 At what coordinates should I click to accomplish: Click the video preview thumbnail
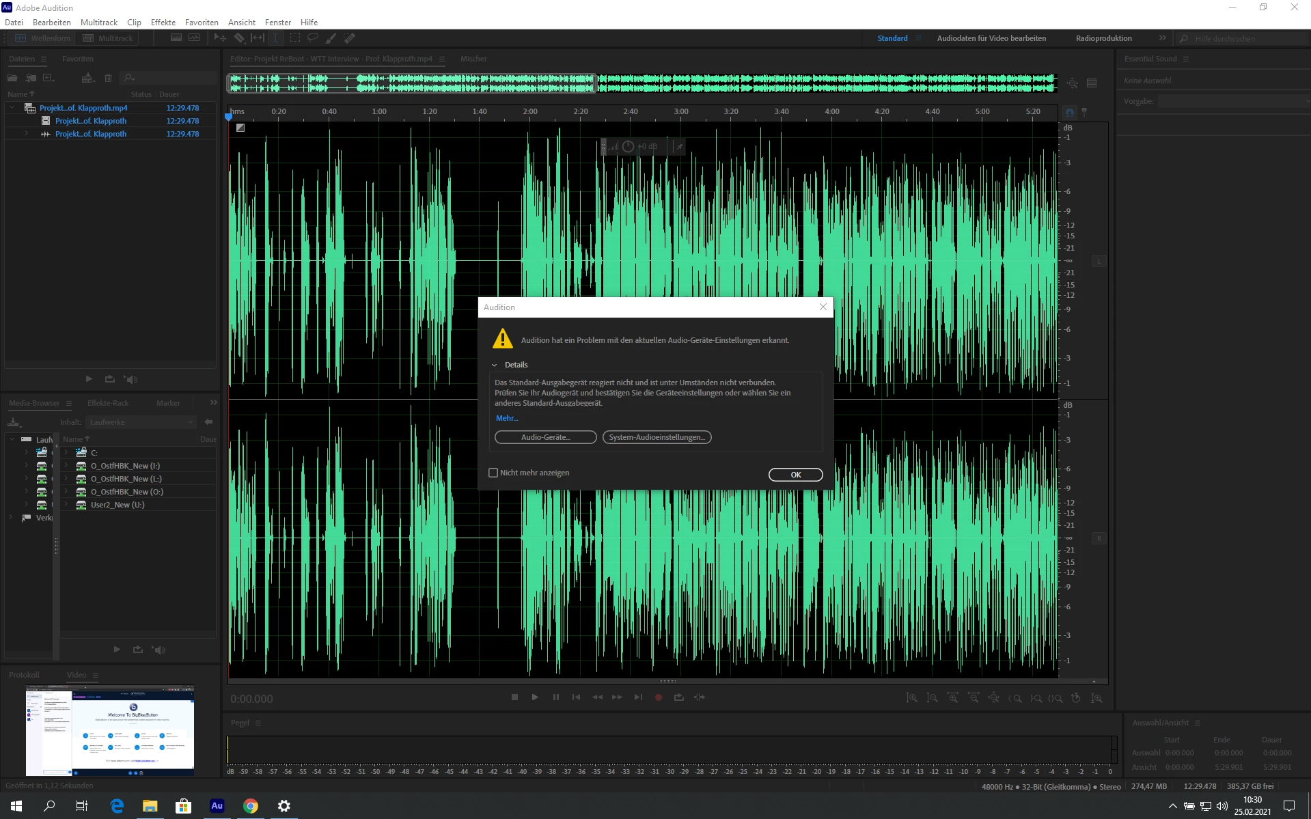[x=110, y=730]
